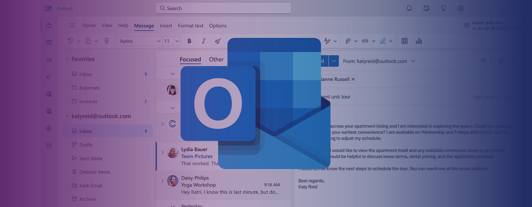The image size is (532, 207).
Task: Switch to the Insert ribbon tab
Action: 166,26
